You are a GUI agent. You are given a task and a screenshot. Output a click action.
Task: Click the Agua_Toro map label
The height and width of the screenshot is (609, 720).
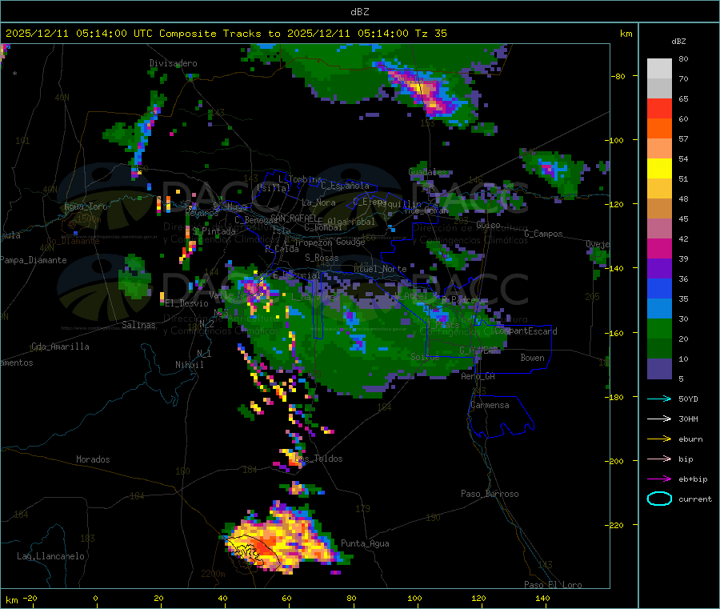(x=86, y=206)
